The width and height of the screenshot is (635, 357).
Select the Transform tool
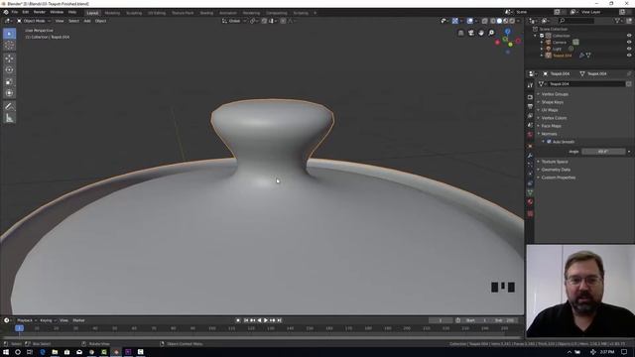[x=9, y=93]
